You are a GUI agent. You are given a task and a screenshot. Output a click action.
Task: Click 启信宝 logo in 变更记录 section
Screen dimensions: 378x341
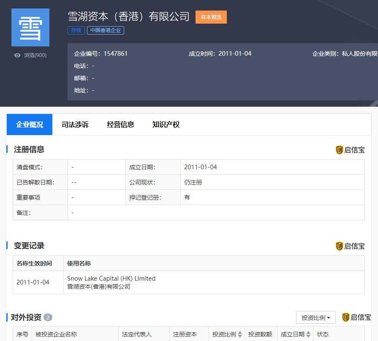(x=350, y=246)
